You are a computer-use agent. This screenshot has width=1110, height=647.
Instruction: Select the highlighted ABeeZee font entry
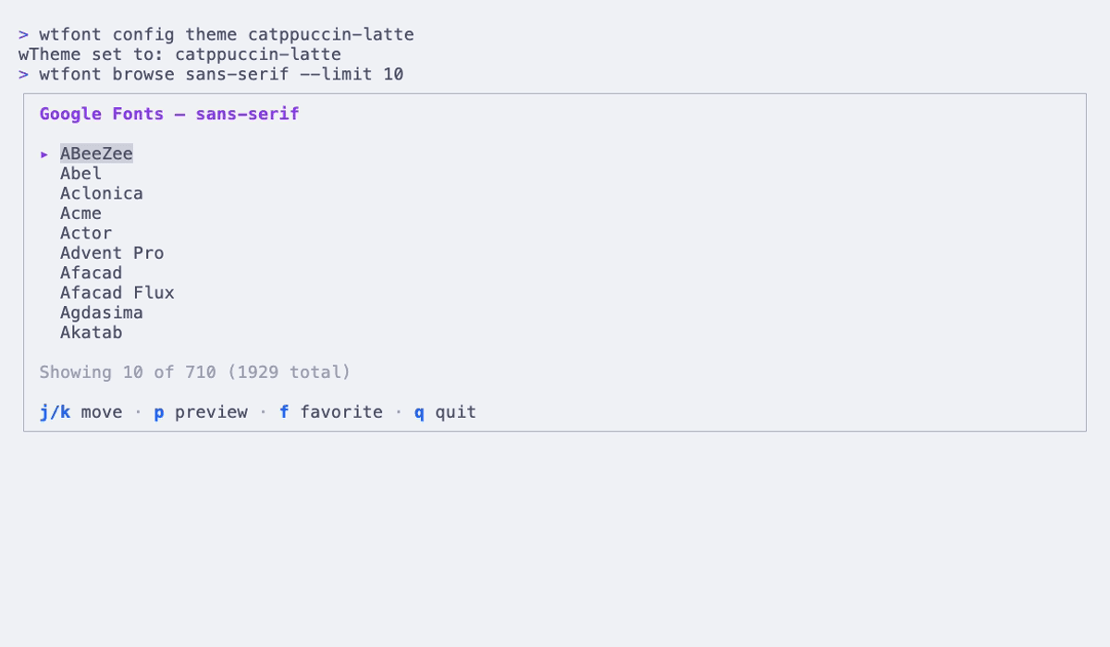pyautogui.click(x=96, y=153)
